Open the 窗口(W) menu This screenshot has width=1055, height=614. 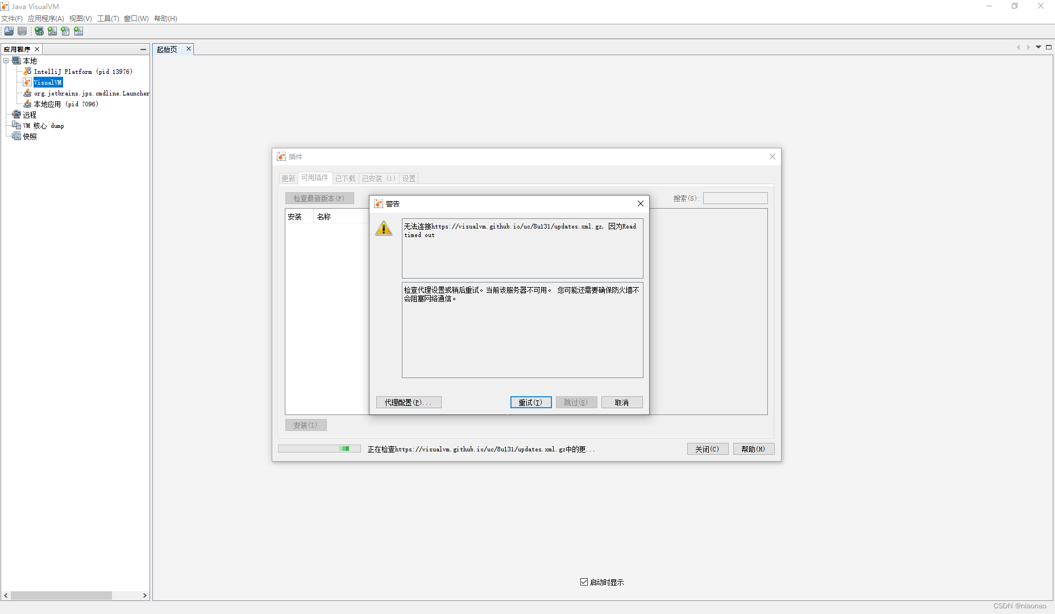136,19
